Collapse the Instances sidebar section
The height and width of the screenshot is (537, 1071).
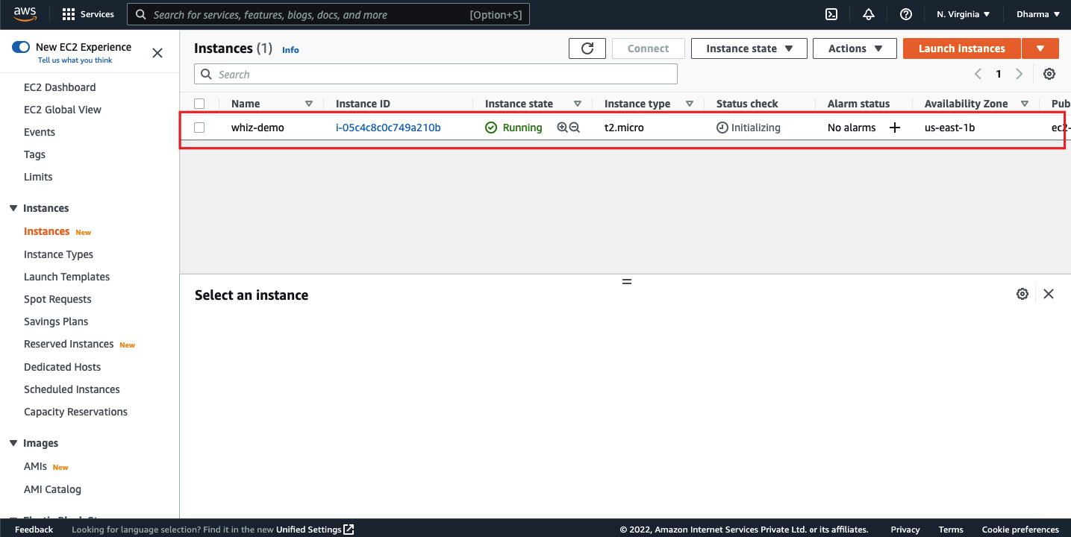pyautogui.click(x=13, y=208)
